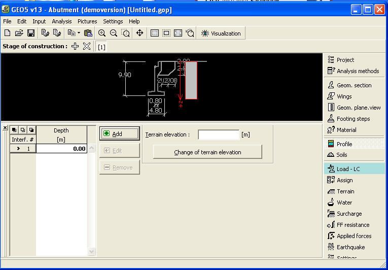Open Assign in the sidebar
Viewport: 388px width, 270px height.
[355, 180]
